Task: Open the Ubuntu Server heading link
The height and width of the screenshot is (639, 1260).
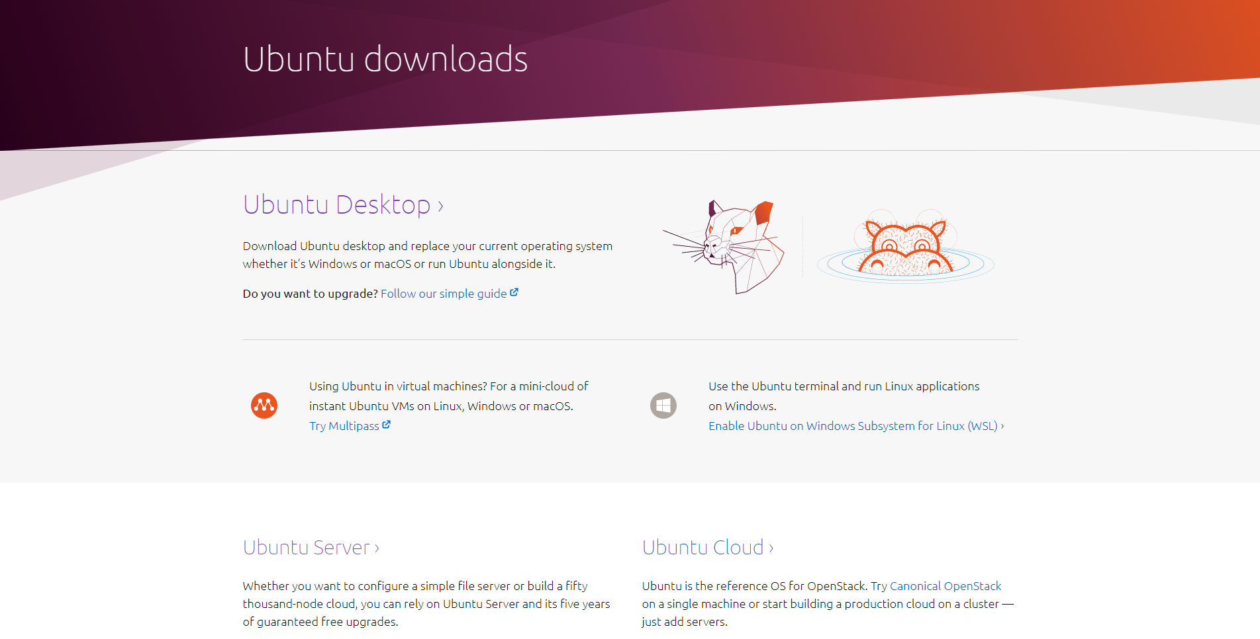Action: [x=311, y=548]
